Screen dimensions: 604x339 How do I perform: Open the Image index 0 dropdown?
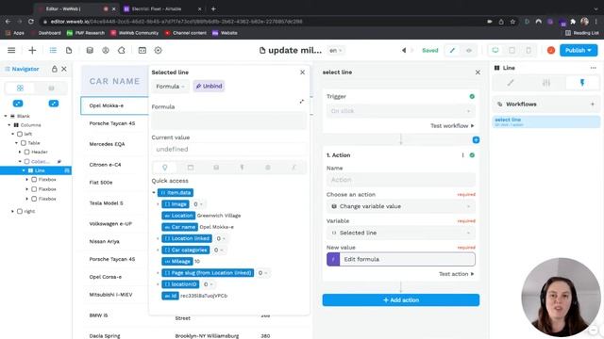198,204
